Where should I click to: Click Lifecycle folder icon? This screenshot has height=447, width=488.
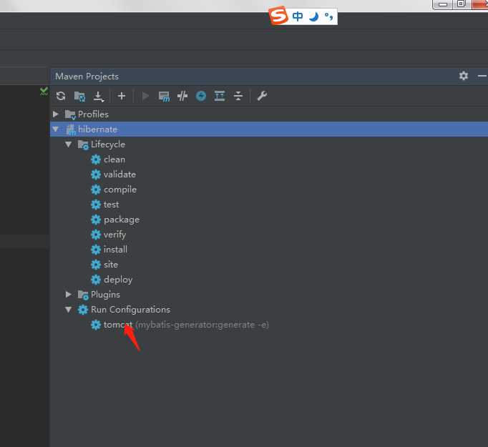(83, 144)
